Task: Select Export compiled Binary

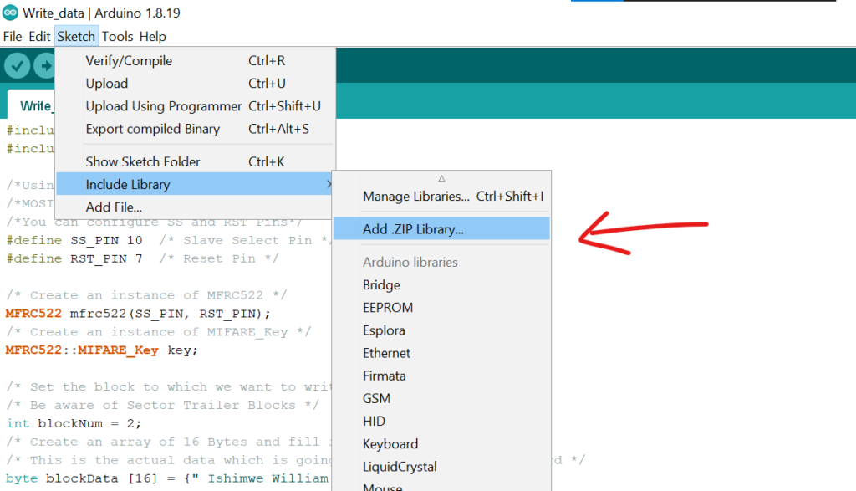Action: coord(152,129)
